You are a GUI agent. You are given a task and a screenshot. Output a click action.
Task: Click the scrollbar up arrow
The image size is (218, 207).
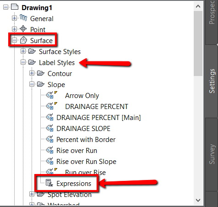coord(198,6)
